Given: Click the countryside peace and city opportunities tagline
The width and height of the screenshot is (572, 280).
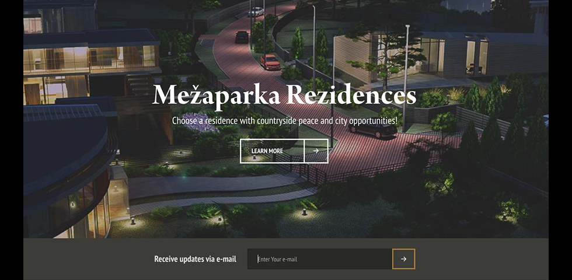Looking at the screenshot, I should (x=285, y=121).
